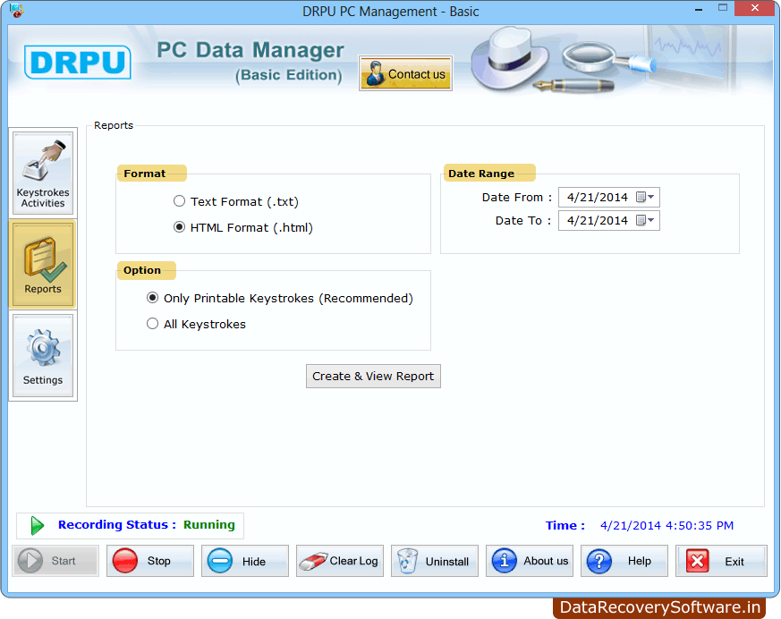This screenshot has height=619, width=781.
Task: Open Help with the question mark button
Action: tap(624, 561)
